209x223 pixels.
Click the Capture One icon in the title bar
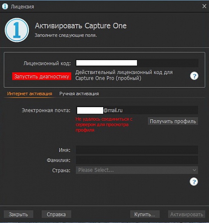click(x=5, y=7)
